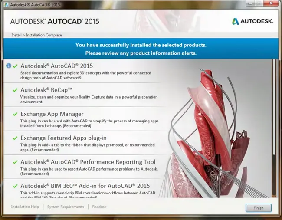Open the Installation Help link
The image size is (282, 220).
pyautogui.click(x=25, y=207)
